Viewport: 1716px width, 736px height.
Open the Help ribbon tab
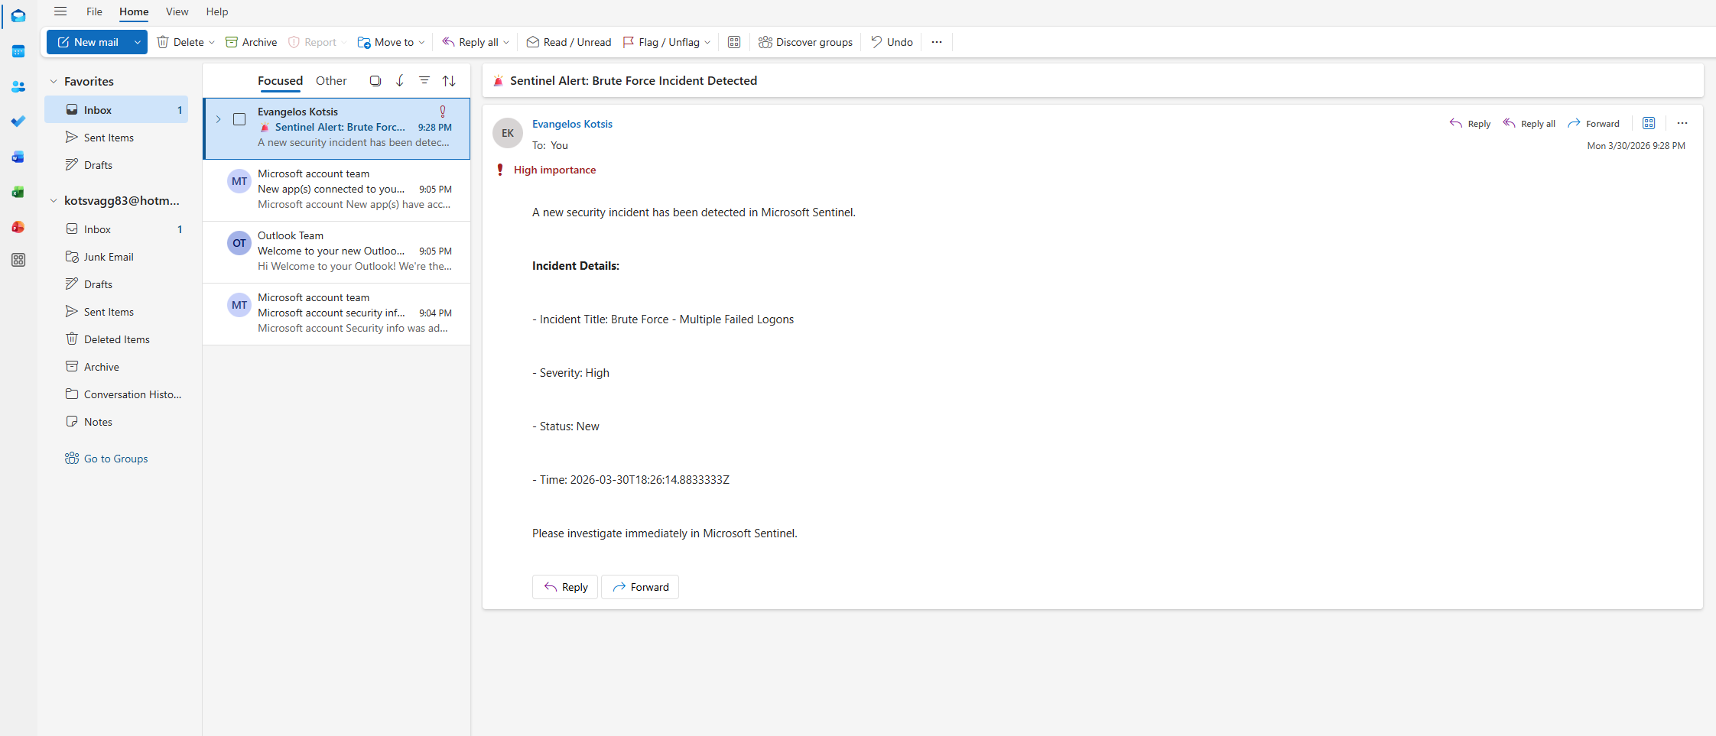pyautogui.click(x=217, y=11)
